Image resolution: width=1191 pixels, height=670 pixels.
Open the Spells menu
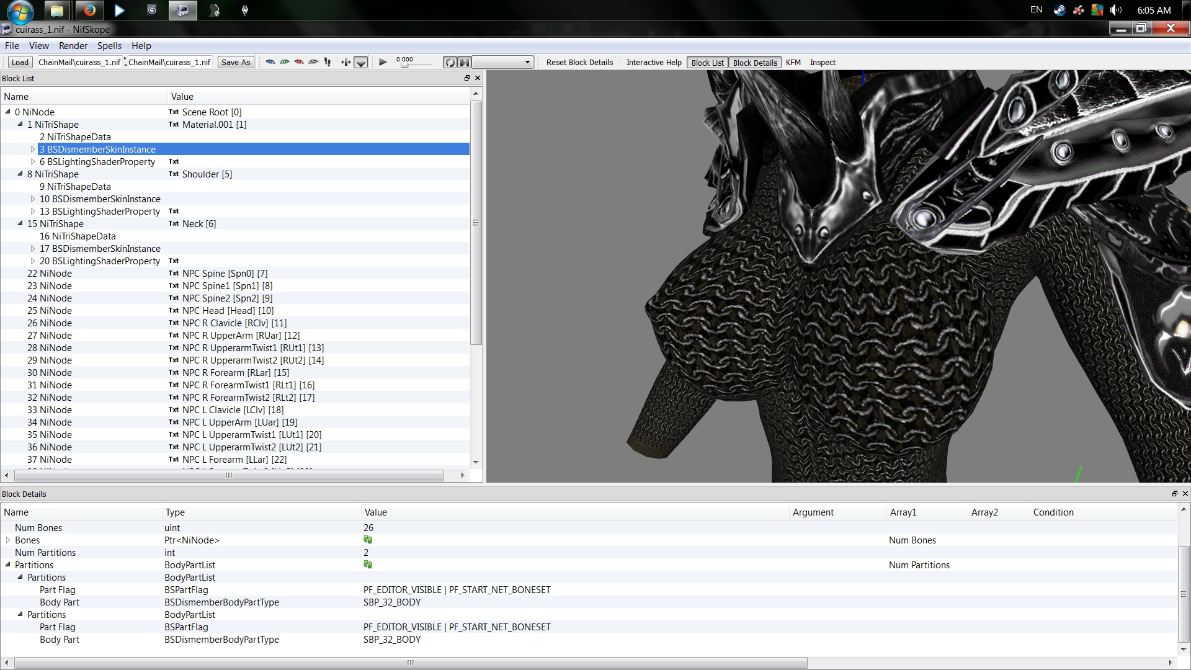(x=109, y=46)
